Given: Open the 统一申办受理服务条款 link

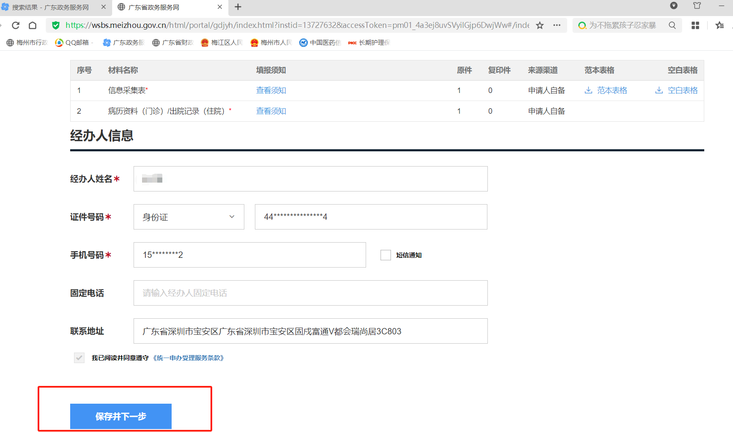Looking at the screenshot, I should click(189, 358).
